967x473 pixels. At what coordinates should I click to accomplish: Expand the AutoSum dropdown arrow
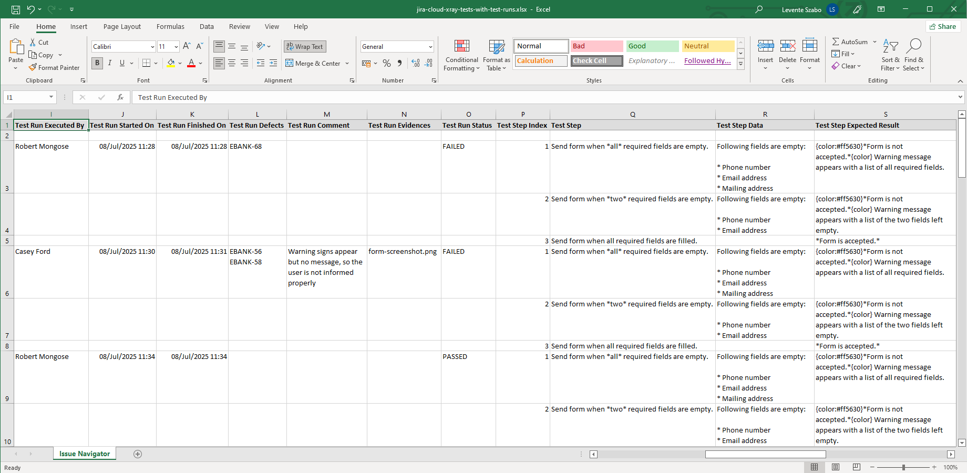pos(875,42)
